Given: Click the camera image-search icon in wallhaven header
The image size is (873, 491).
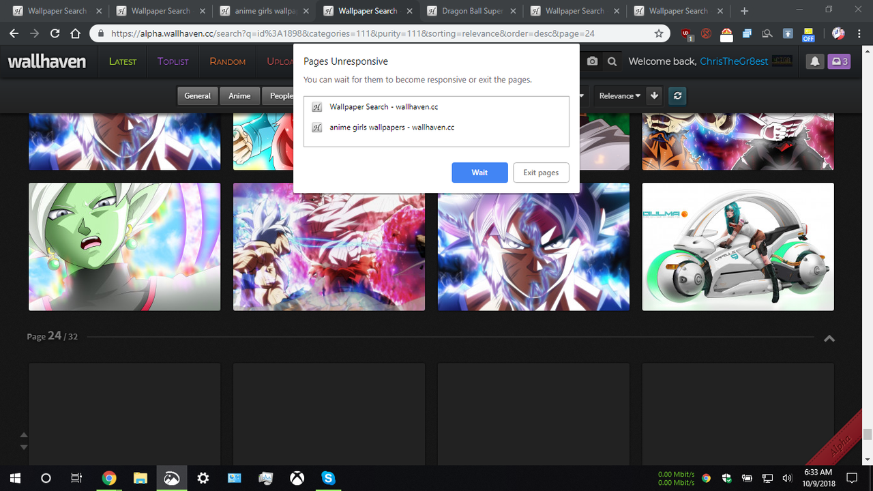Looking at the screenshot, I should pos(592,61).
